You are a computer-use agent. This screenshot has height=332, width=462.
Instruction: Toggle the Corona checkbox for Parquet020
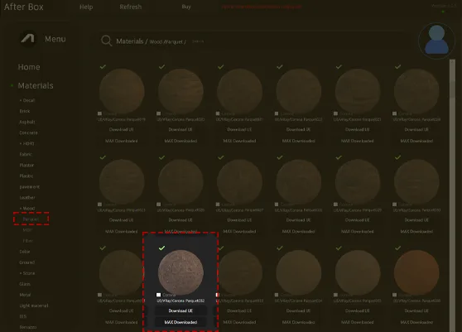pyautogui.click(x=158, y=113)
